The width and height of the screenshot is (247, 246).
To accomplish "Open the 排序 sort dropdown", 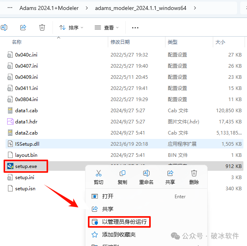I will (71, 28).
